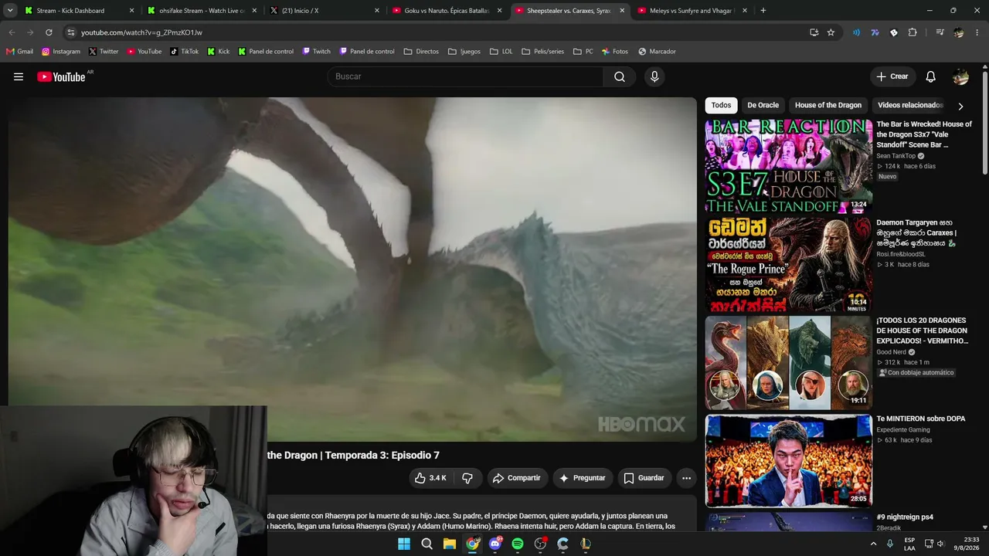989x556 pixels.
Task: Install or cast page icon in the address bar
Action: [814, 32]
